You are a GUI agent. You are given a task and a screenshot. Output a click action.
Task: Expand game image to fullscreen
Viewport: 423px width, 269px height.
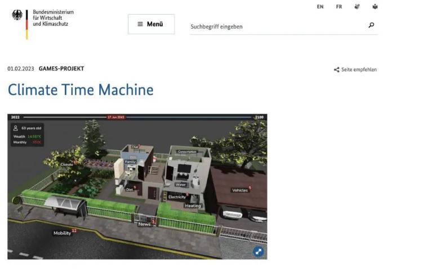tap(259, 252)
